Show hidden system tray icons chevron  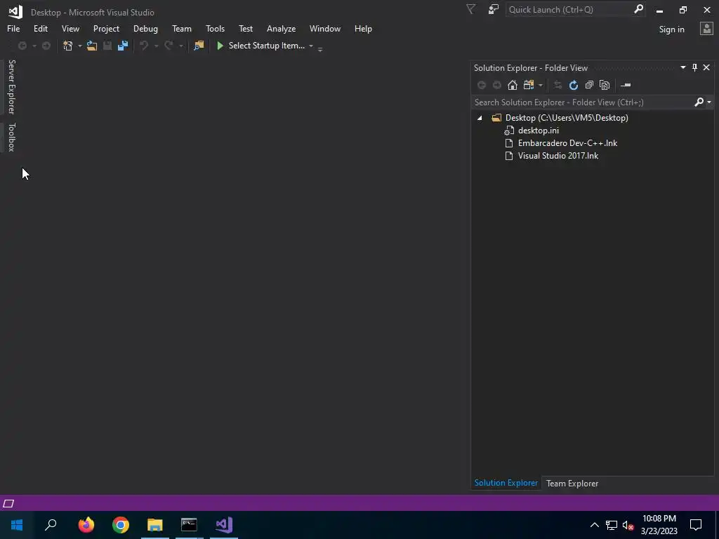[594, 525]
